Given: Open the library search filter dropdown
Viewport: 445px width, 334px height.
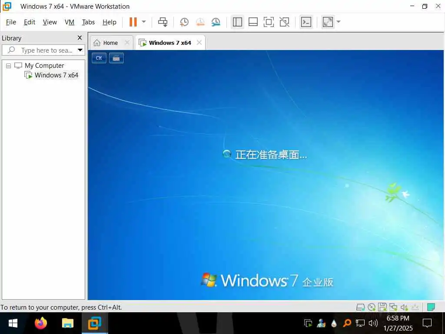Looking at the screenshot, I should tap(80, 50).
